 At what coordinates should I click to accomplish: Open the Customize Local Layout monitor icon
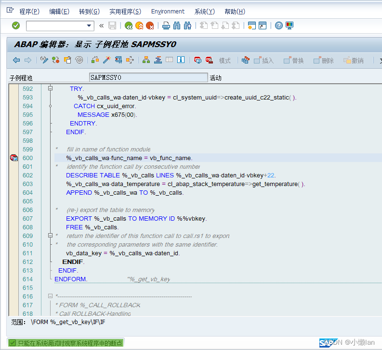coord(290,25)
